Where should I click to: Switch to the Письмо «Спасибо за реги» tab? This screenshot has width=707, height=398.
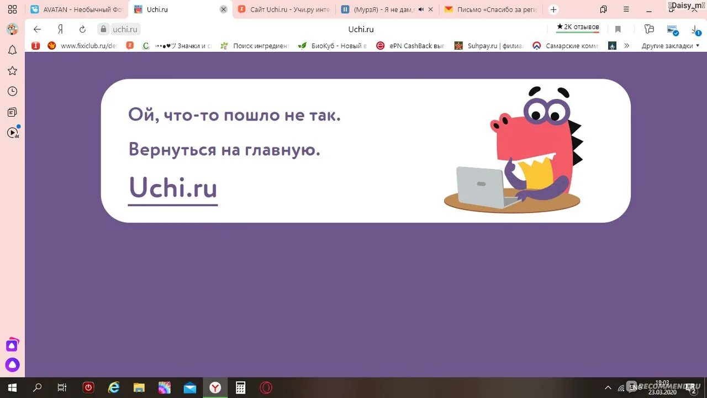492,9
